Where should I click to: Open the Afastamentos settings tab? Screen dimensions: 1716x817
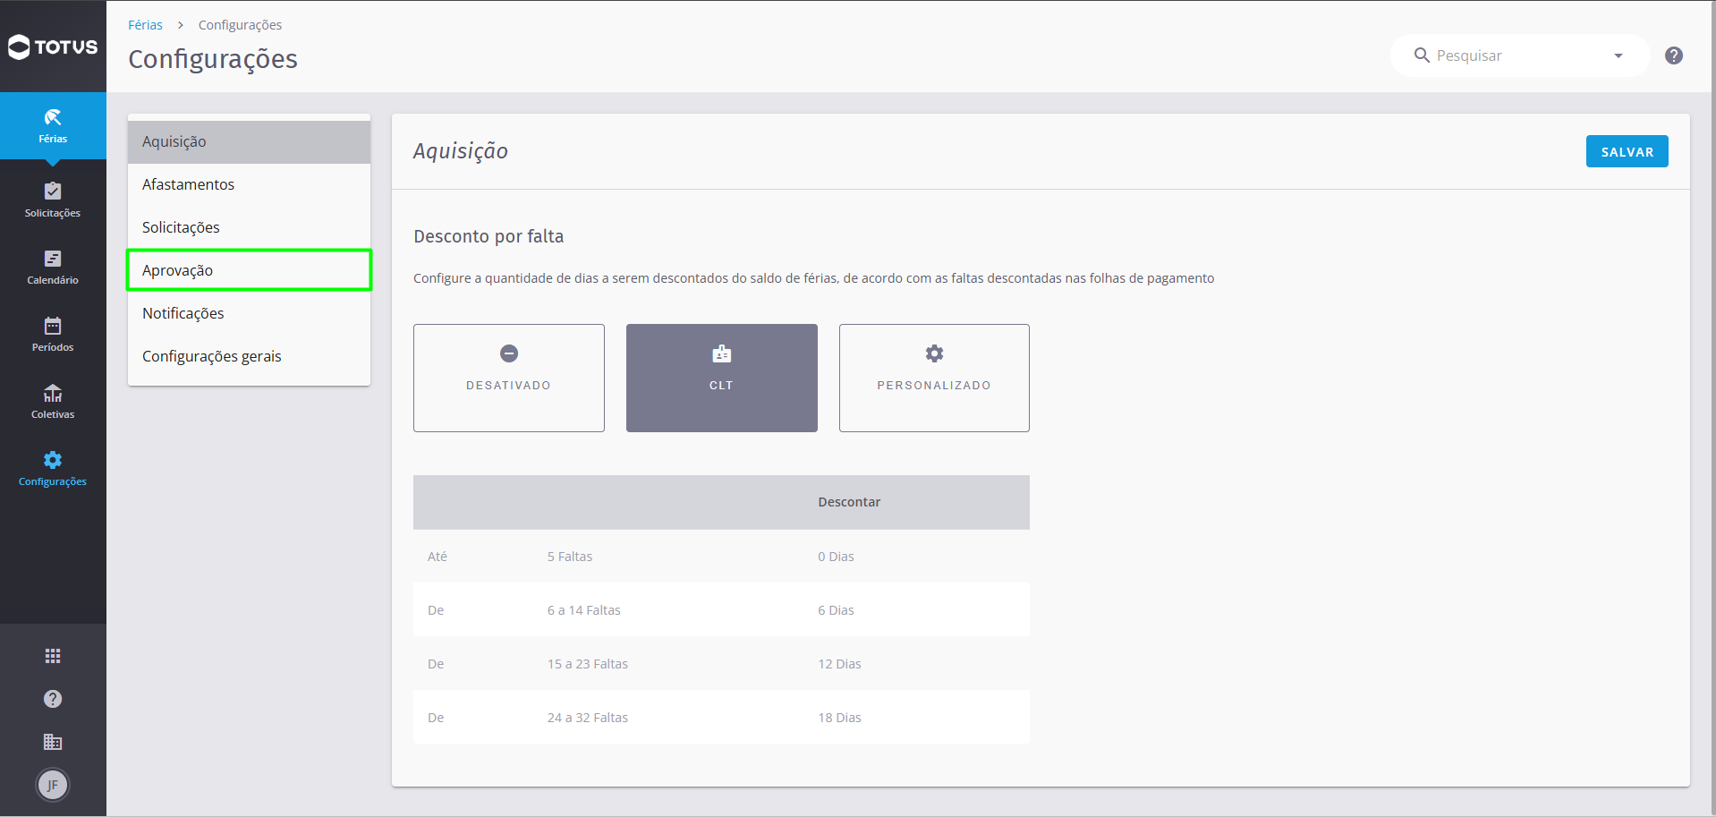(x=249, y=184)
